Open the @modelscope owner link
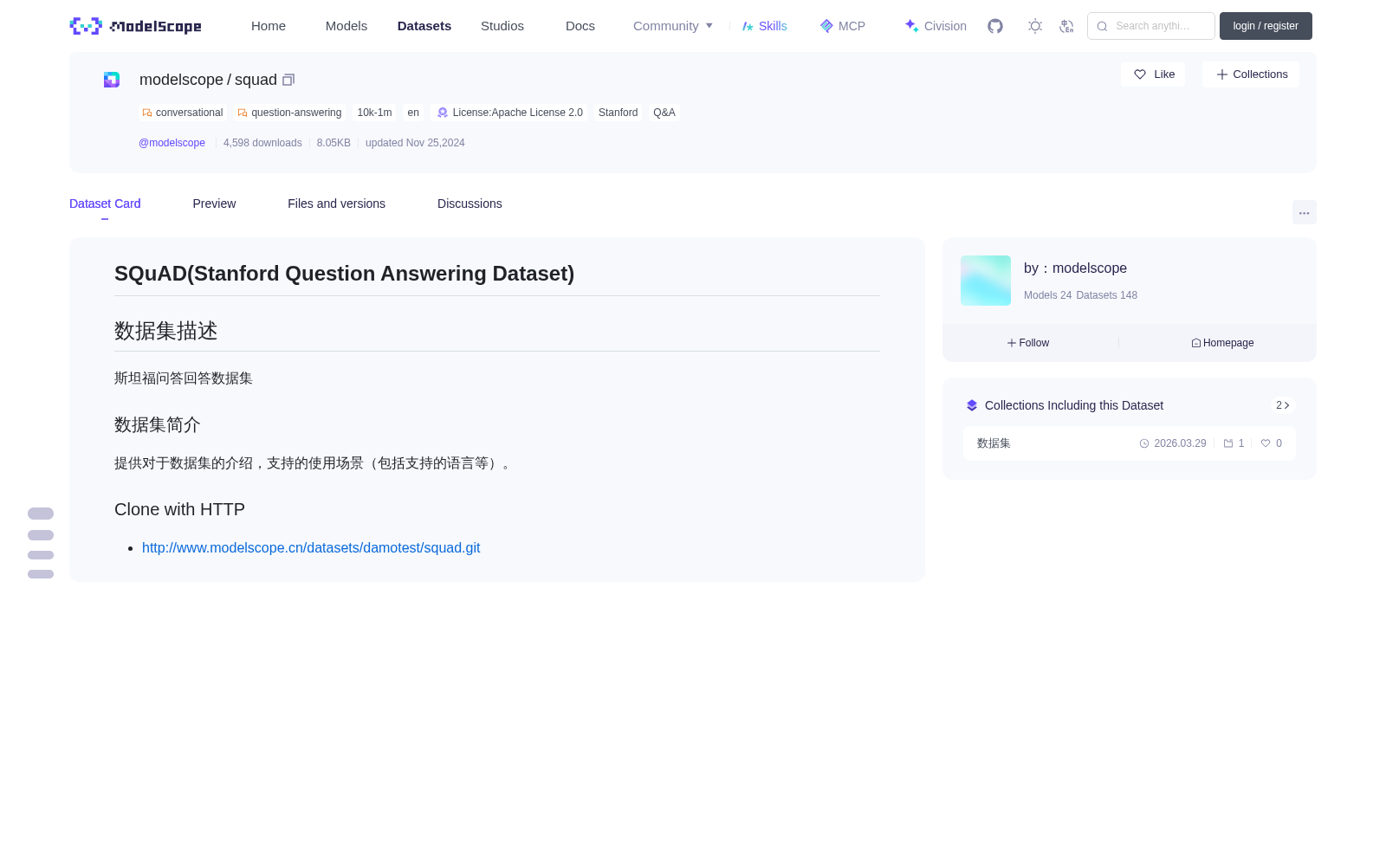Screen dimensions: 1386x866 pyautogui.click(x=172, y=143)
